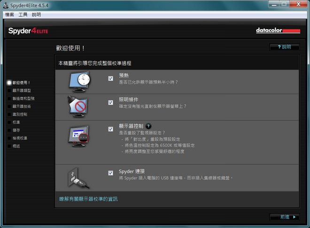
Task: Open the 檔案 menu
Action: click(x=9, y=15)
